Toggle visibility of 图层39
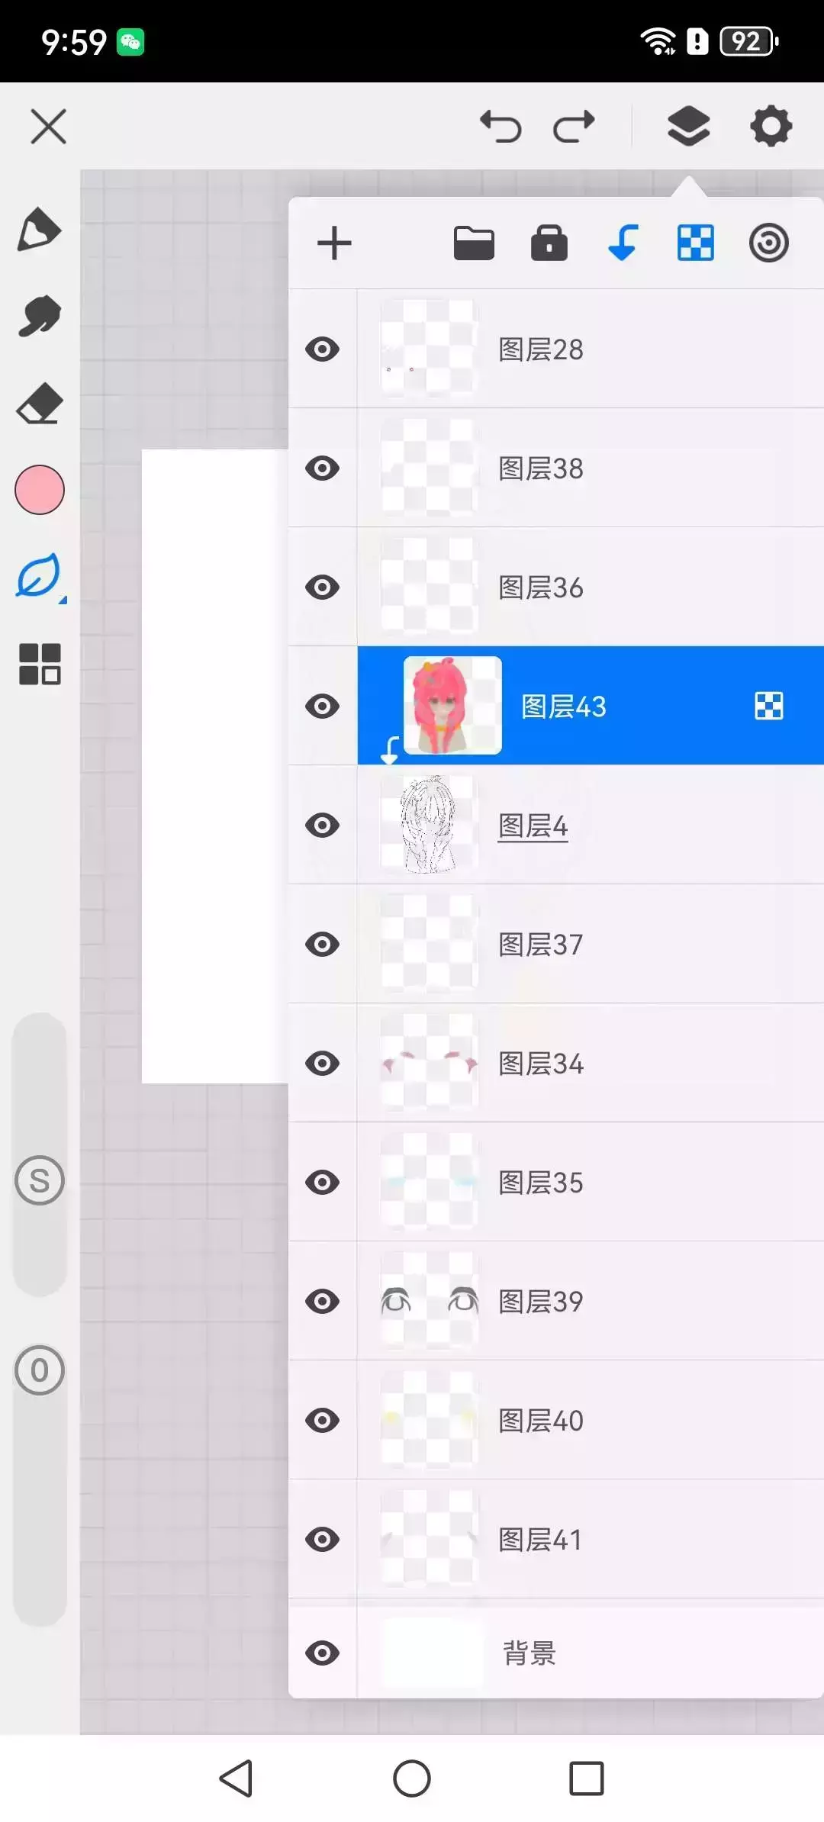824x1822 pixels. coord(322,1301)
